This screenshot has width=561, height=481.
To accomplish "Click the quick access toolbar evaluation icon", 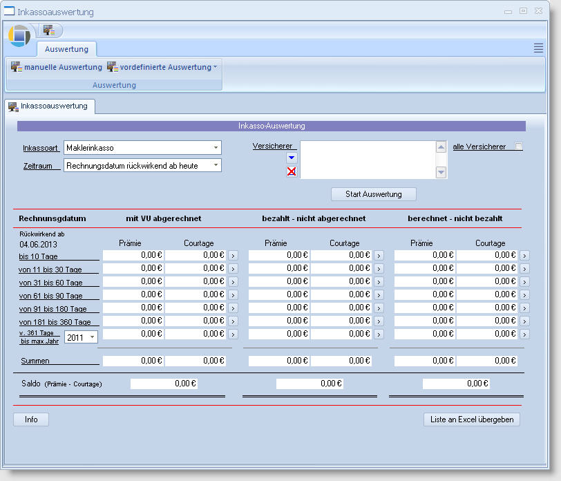I will coord(48,30).
